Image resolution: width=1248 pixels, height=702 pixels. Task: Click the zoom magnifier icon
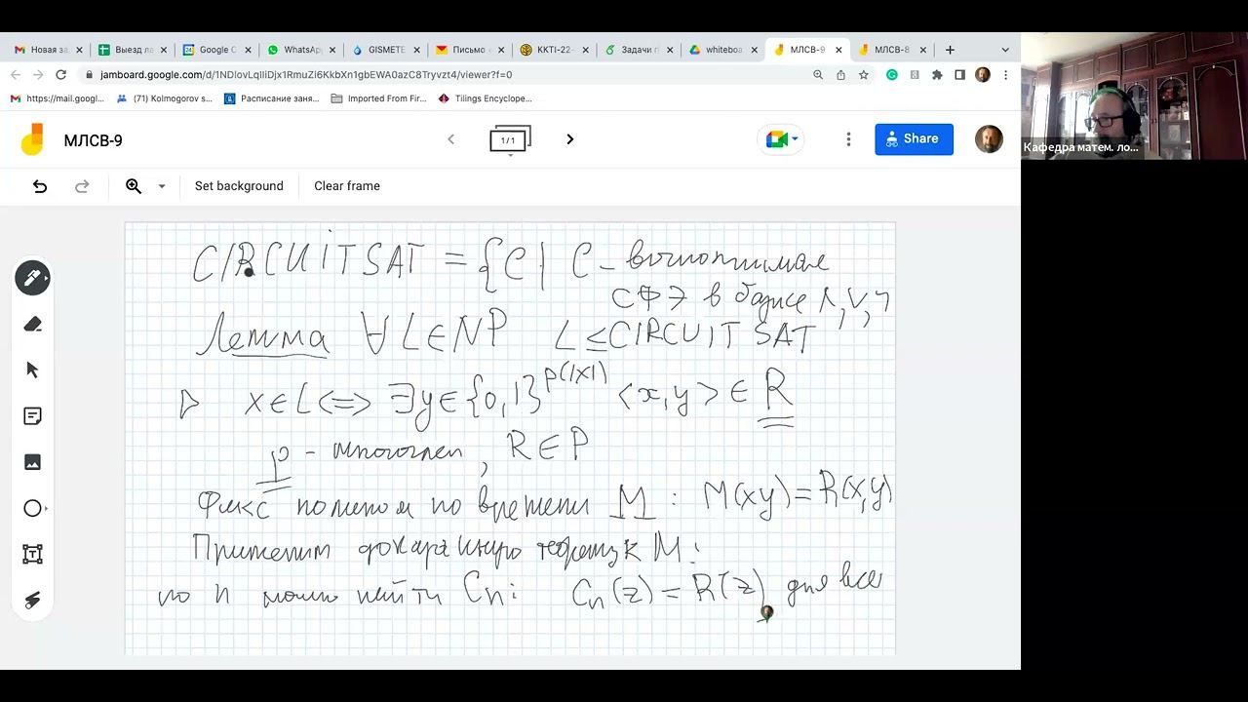(134, 186)
